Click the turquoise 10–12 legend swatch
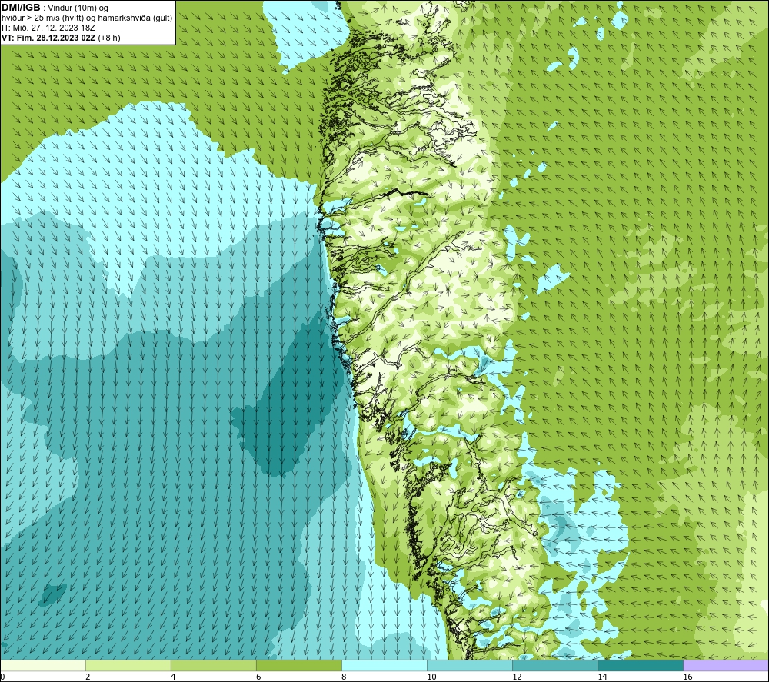Image resolution: width=769 pixels, height=682 pixels. click(469, 666)
